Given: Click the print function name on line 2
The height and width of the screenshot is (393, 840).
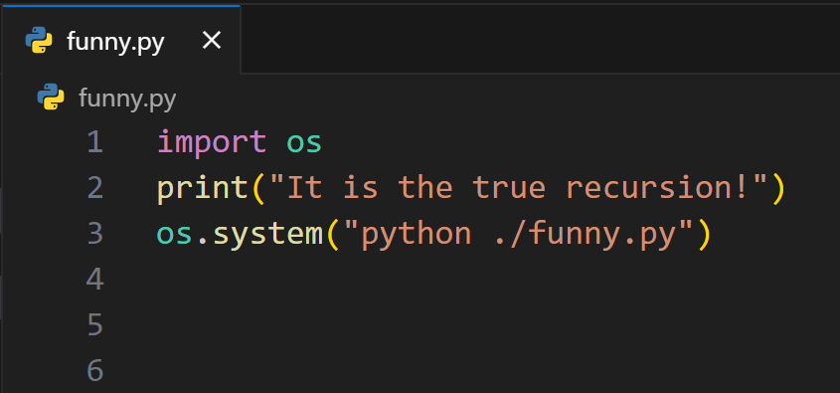Looking at the screenshot, I should coord(203,189).
